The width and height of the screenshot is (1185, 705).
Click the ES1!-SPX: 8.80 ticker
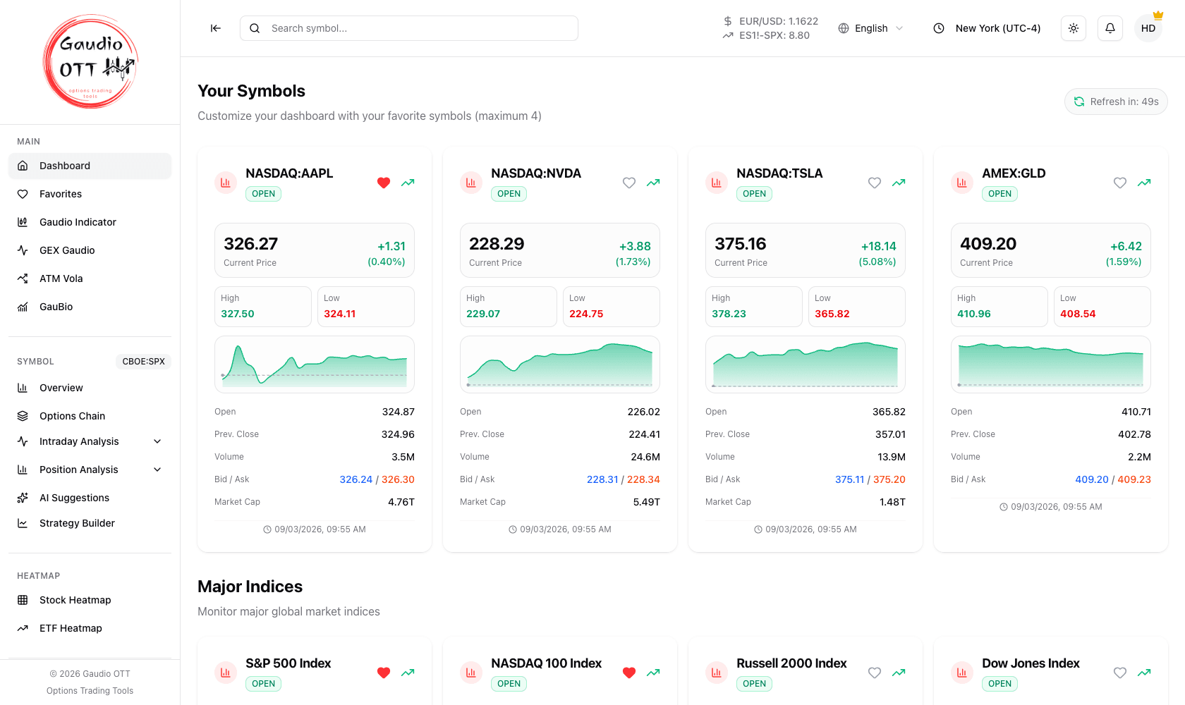(x=766, y=35)
